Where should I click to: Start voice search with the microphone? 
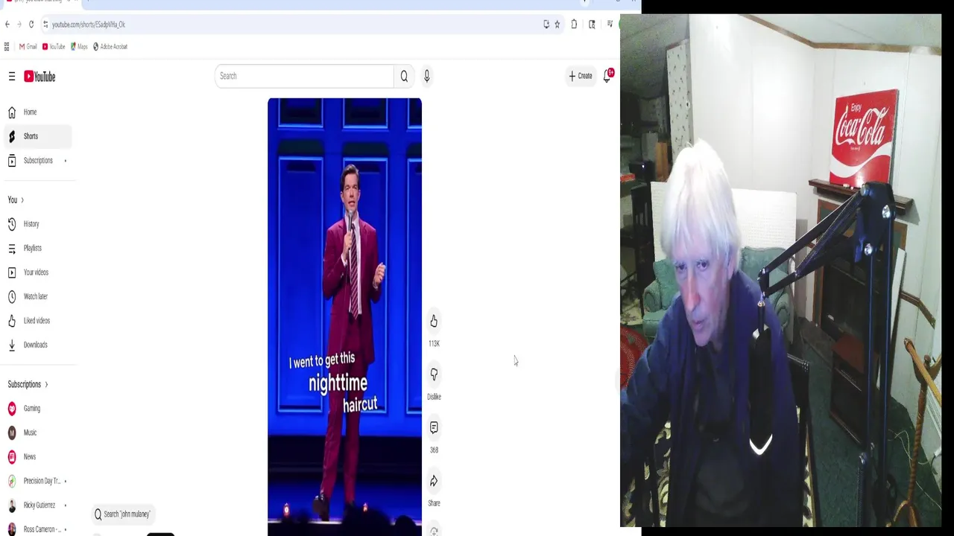click(426, 76)
